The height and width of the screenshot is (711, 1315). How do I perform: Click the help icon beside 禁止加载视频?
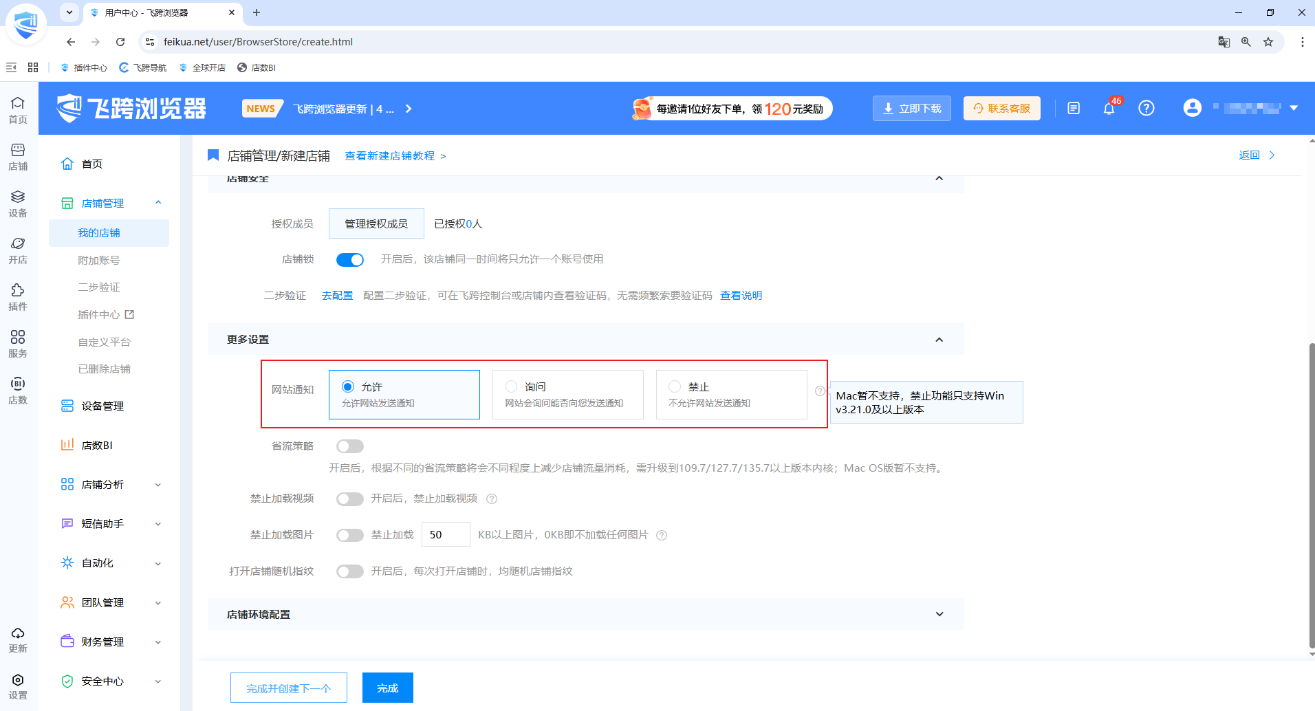point(492,499)
